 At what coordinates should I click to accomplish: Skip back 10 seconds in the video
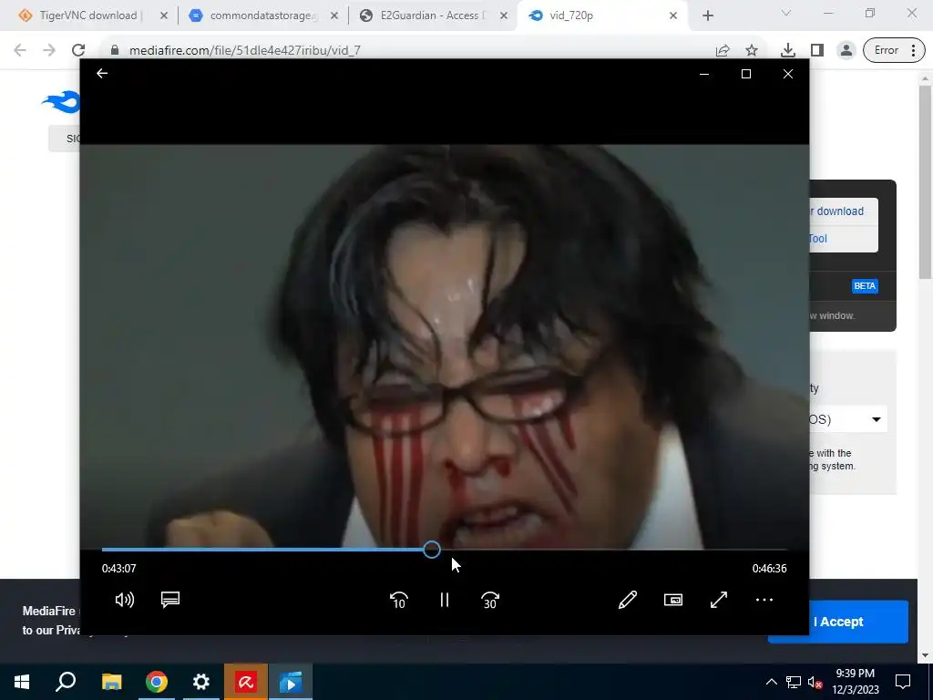pos(399,600)
